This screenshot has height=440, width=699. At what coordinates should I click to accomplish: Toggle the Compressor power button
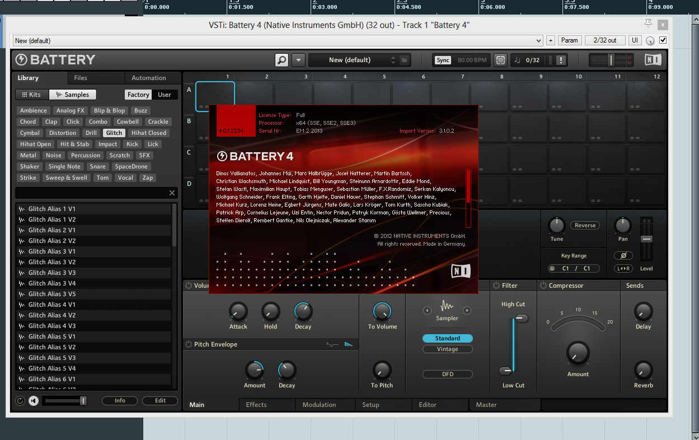(543, 285)
